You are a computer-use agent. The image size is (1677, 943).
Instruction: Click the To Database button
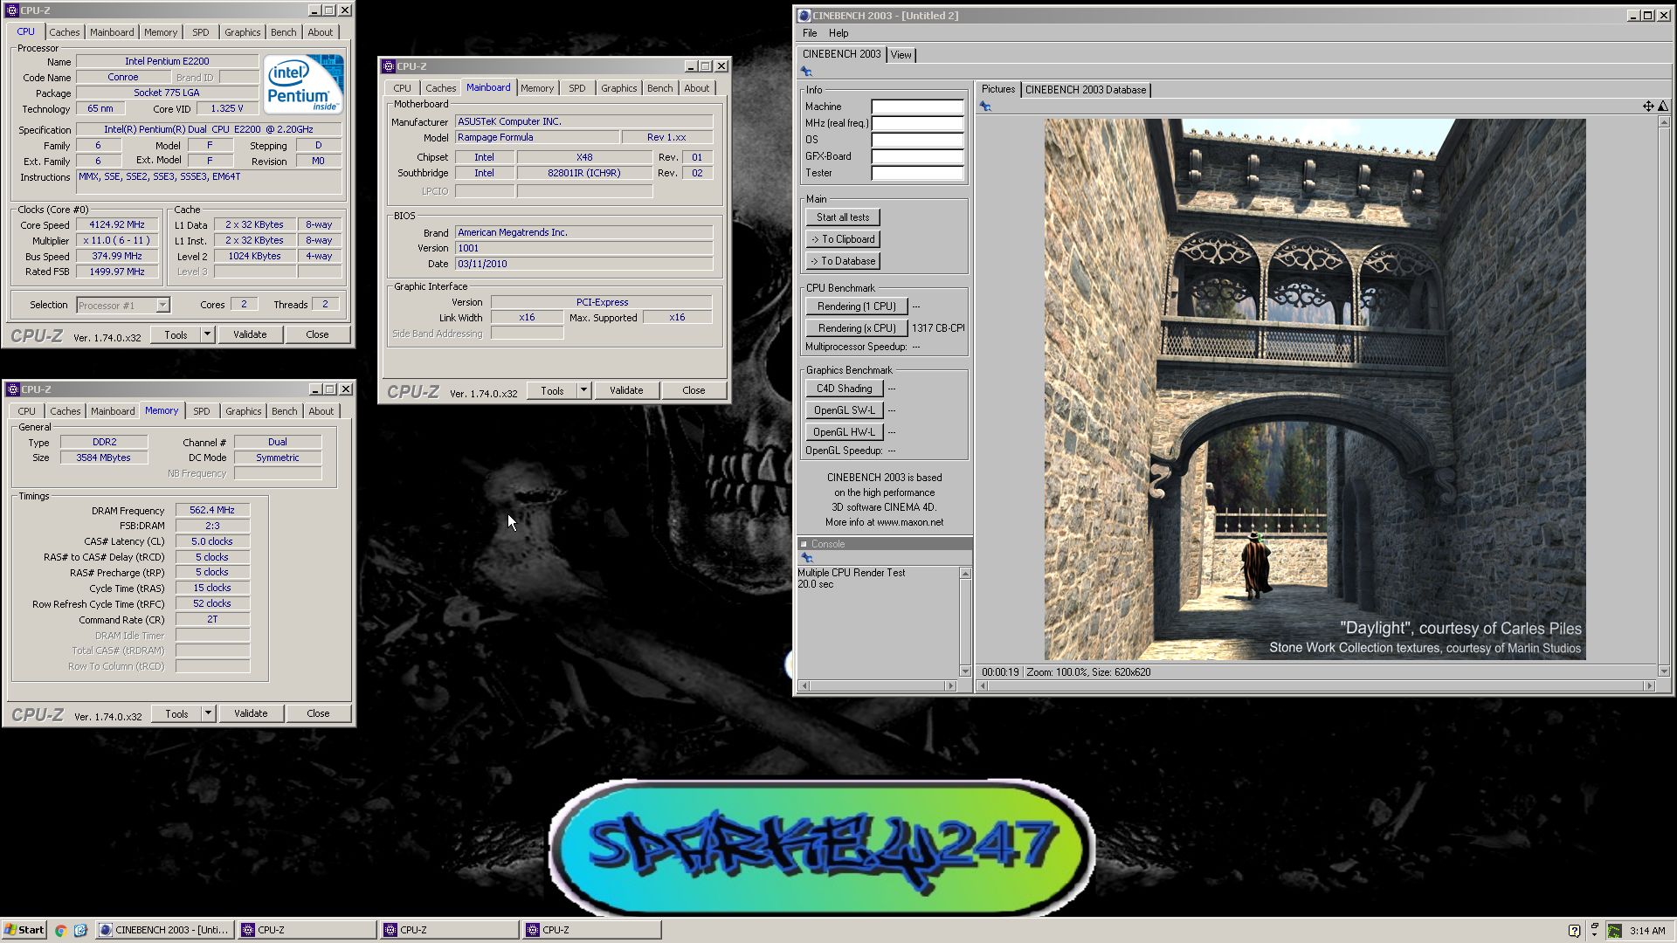click(843, 261)
